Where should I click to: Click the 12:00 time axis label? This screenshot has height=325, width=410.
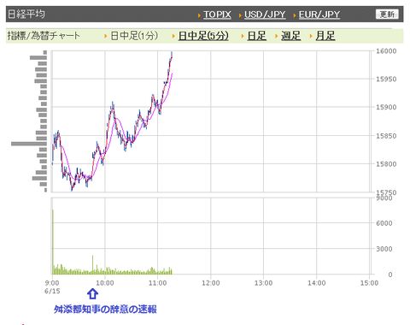211,283
